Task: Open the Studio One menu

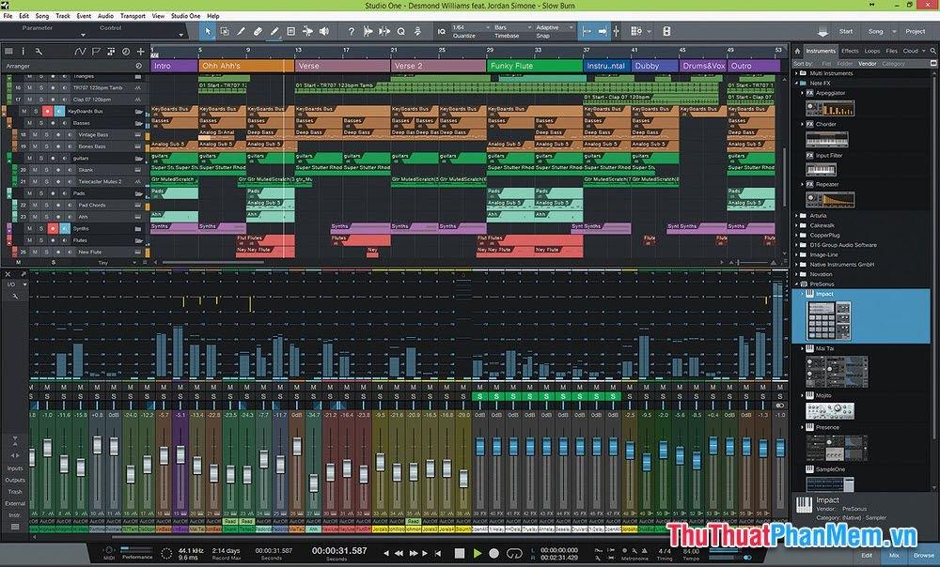Action: [x=185, y=16]
